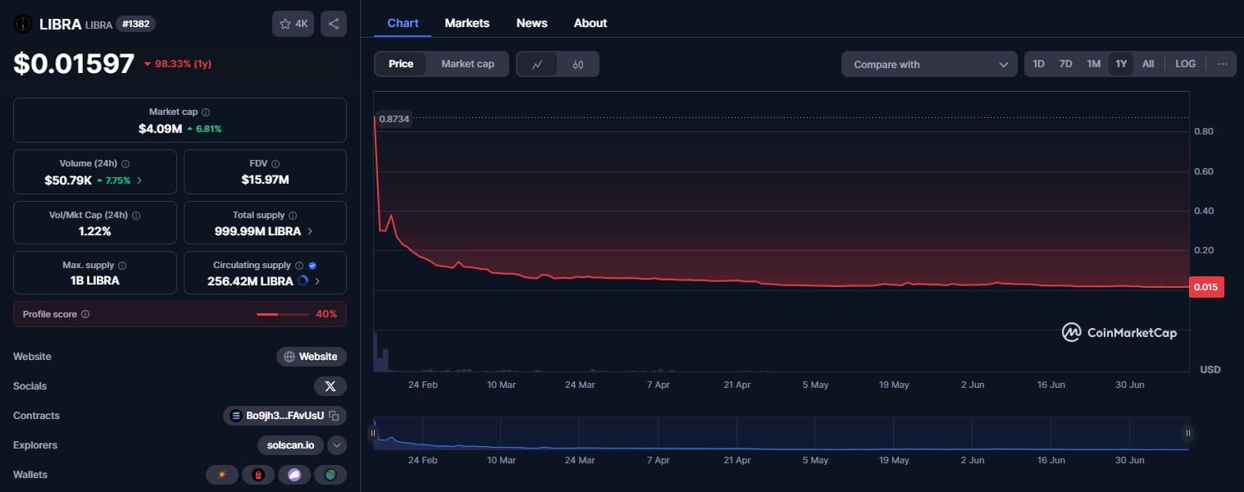Expand Total supply details chevron
The height and width of the screenshot is (492, 1244).
pyautogui.click(x=309, y=231)
